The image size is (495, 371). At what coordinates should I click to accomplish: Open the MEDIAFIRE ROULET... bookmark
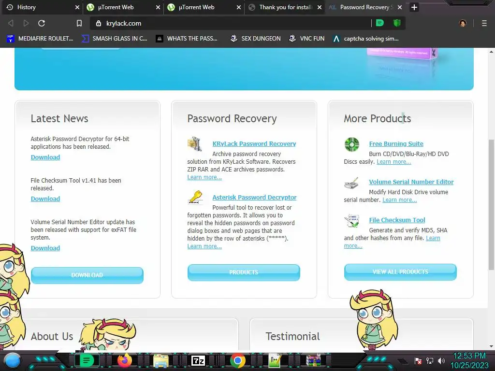40,39
